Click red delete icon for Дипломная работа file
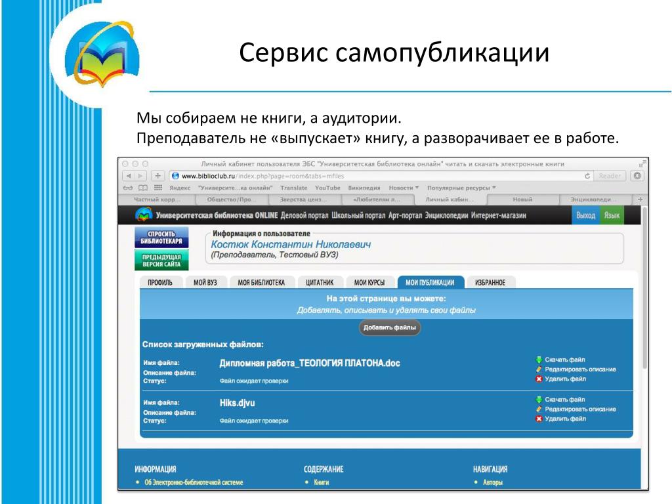The height and width of the screenshot is (504, 672). (x=539, y=379)
